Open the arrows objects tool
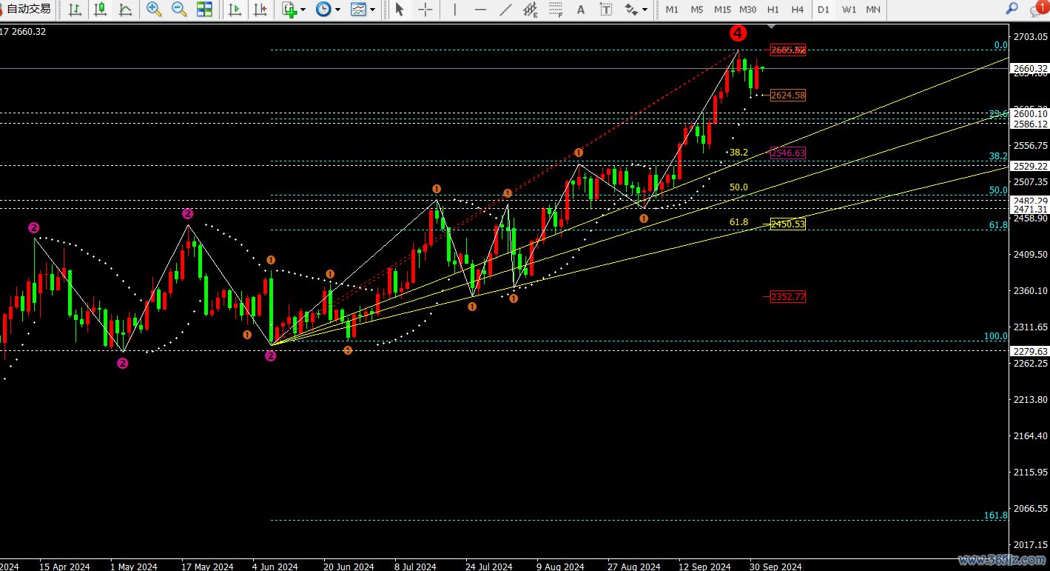1050x571 pixels. [x=630, y=10]
